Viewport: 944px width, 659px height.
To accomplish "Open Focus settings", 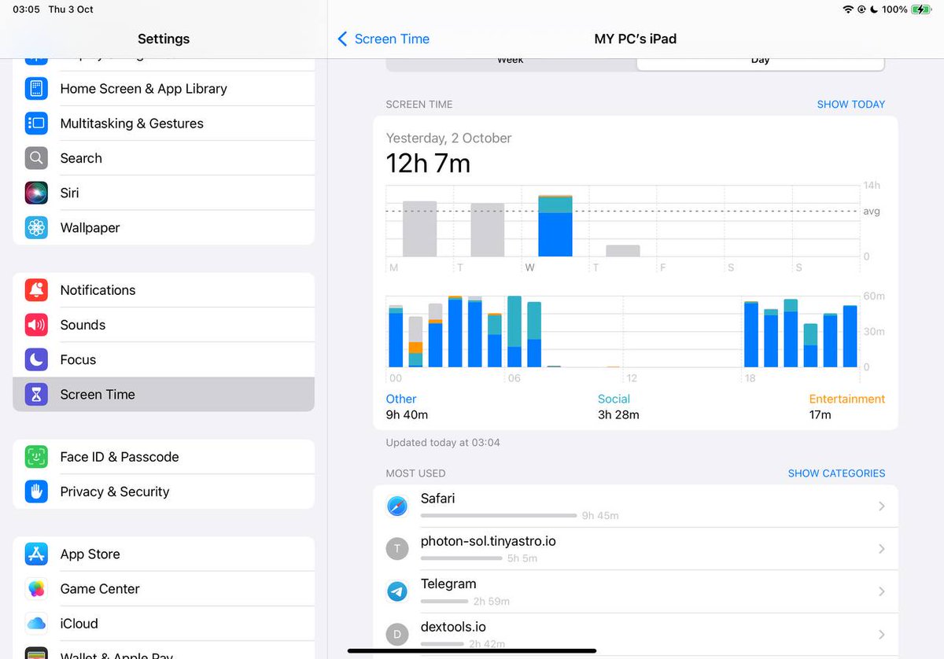I will (x=164, y=359).
